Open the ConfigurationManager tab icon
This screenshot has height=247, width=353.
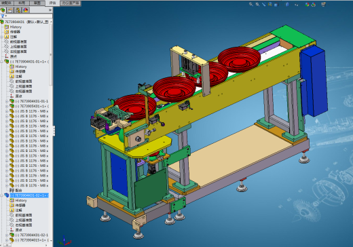coord(18,10)
